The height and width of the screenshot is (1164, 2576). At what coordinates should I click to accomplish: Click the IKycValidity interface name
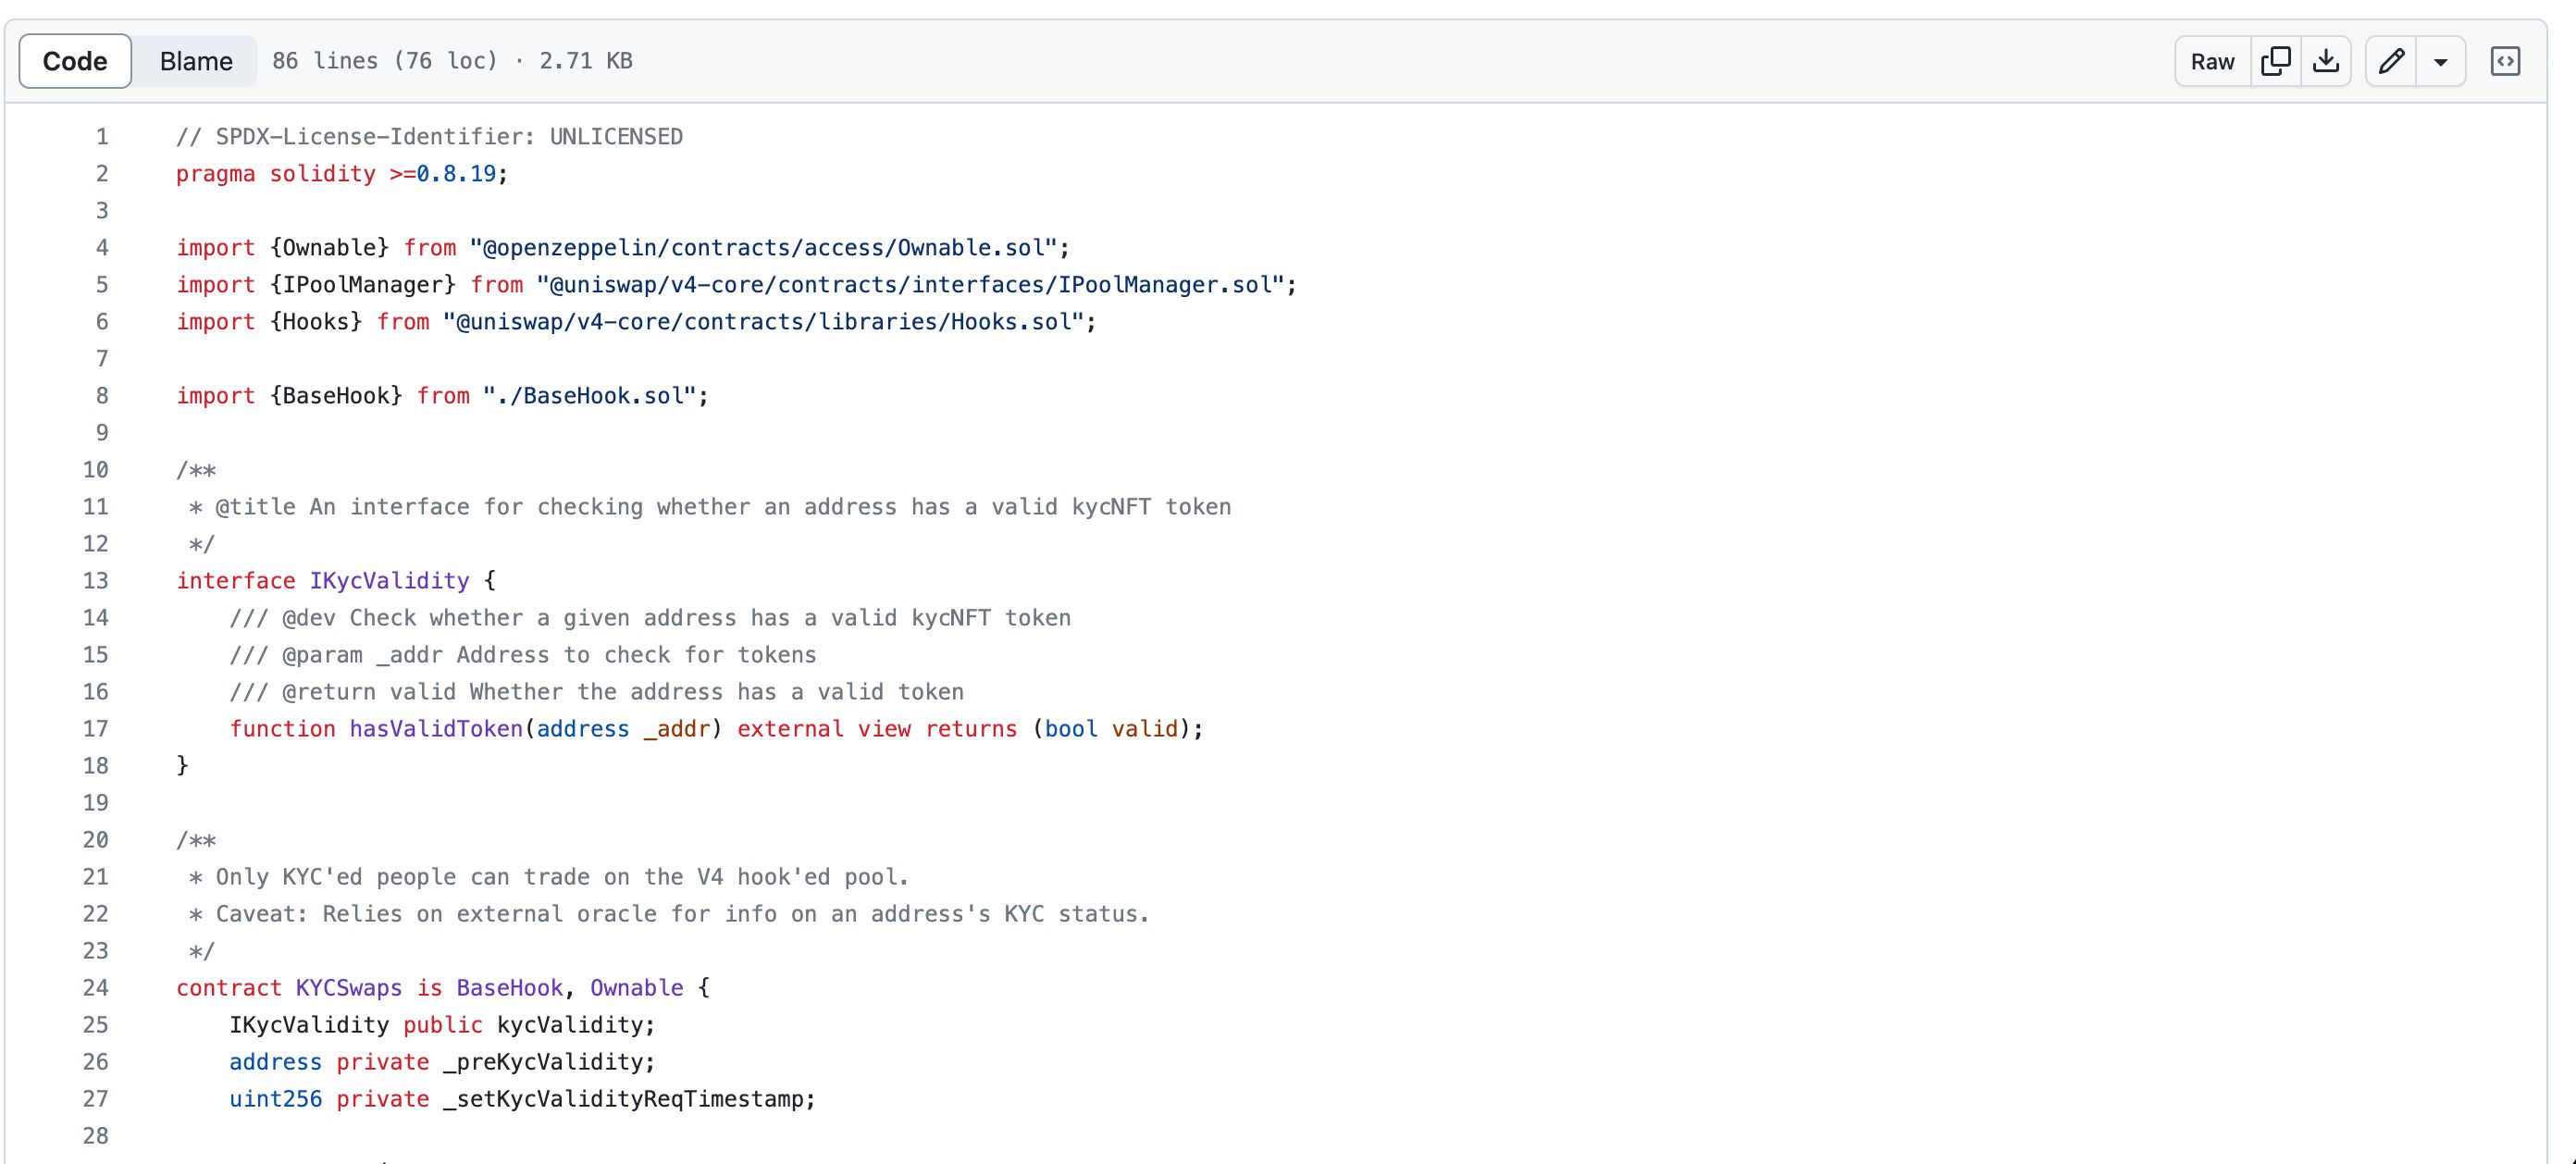click(389, 581)
